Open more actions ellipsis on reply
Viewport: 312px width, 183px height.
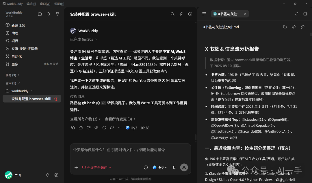pos(120,128)
